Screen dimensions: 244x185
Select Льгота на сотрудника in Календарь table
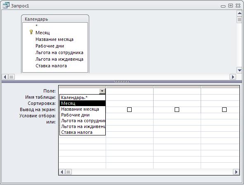click(59, 52)
